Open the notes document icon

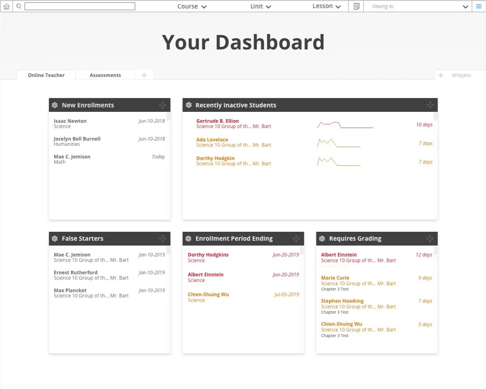click(x=356, y=6)
